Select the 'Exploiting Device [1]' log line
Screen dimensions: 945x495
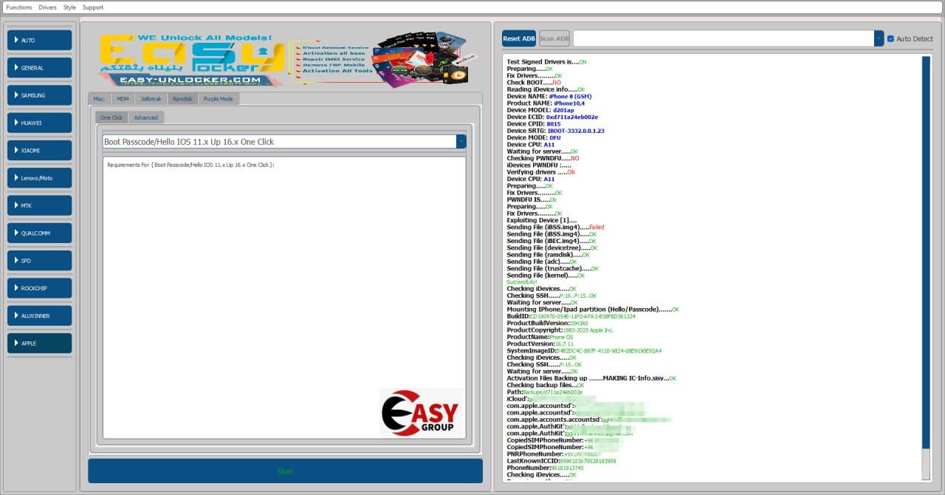(x=540, y=220)
